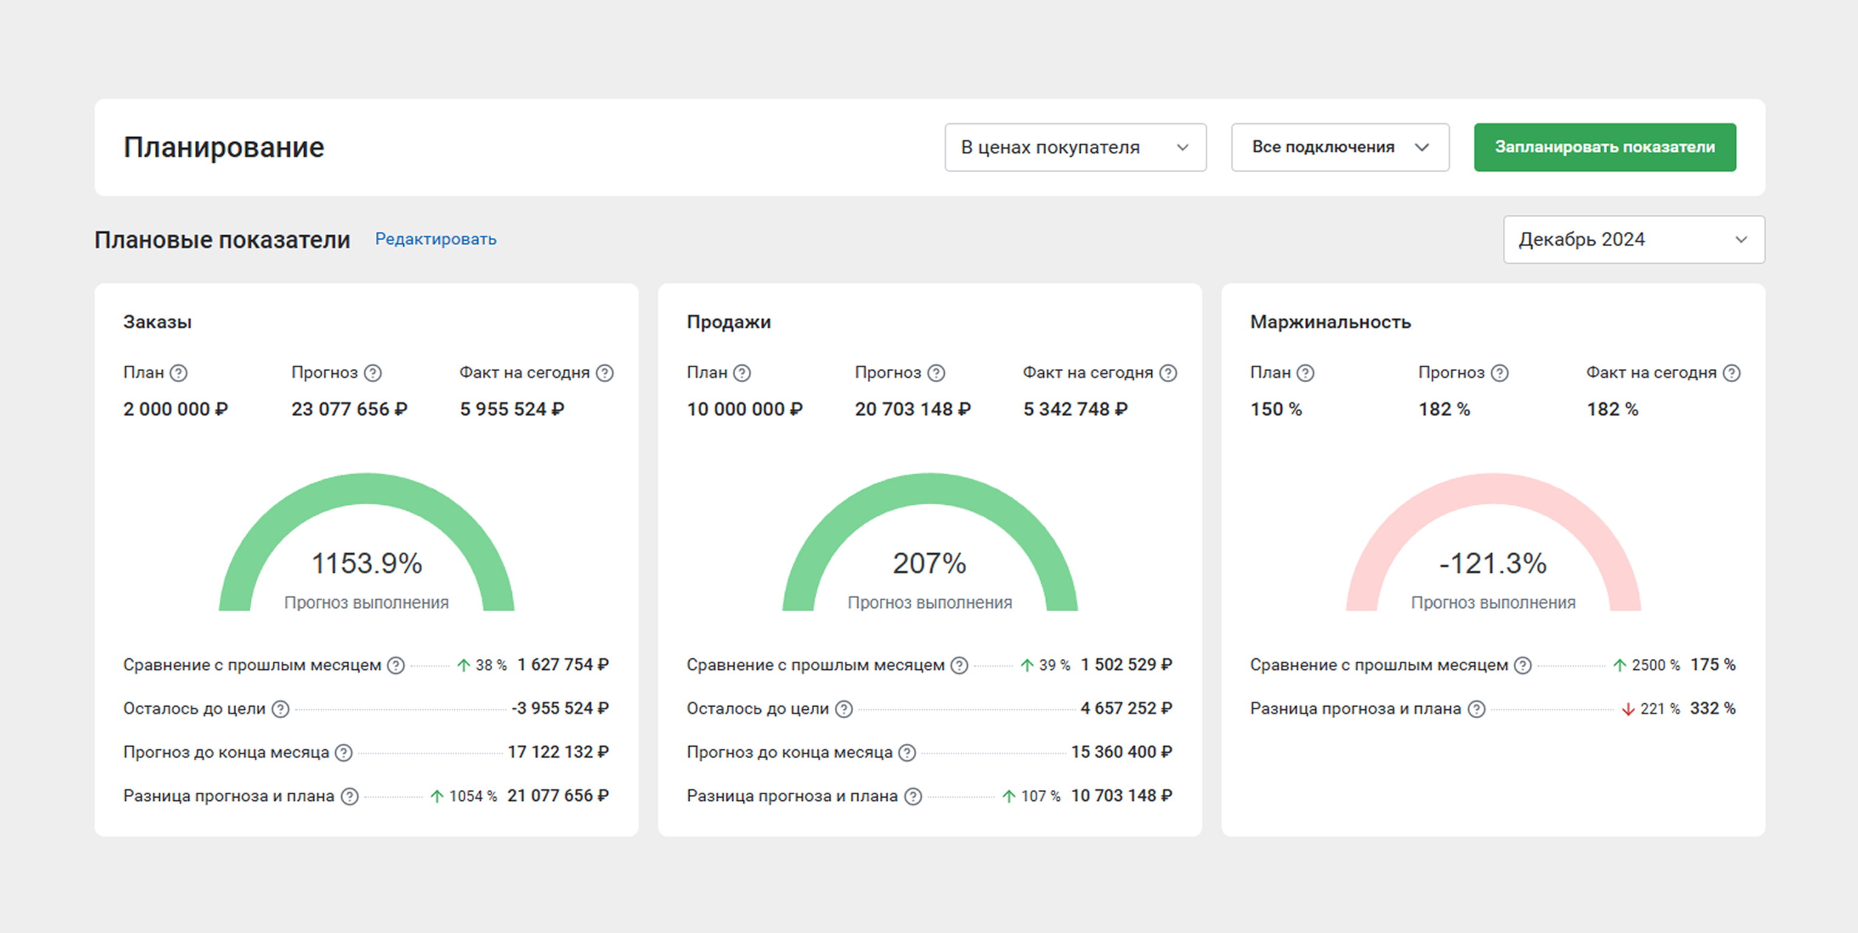Show hint for Продажи Прогноз до конца месяца

[x=907, y=753]
